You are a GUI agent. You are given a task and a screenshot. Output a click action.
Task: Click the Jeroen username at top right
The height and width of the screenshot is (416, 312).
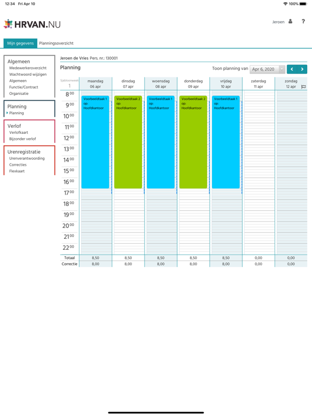[x=278, y=22]
